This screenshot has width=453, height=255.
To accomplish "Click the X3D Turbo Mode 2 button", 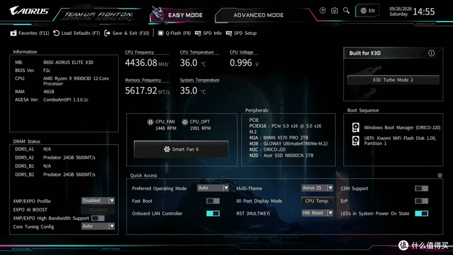I will pyautogui.click(x=393, y=80).
